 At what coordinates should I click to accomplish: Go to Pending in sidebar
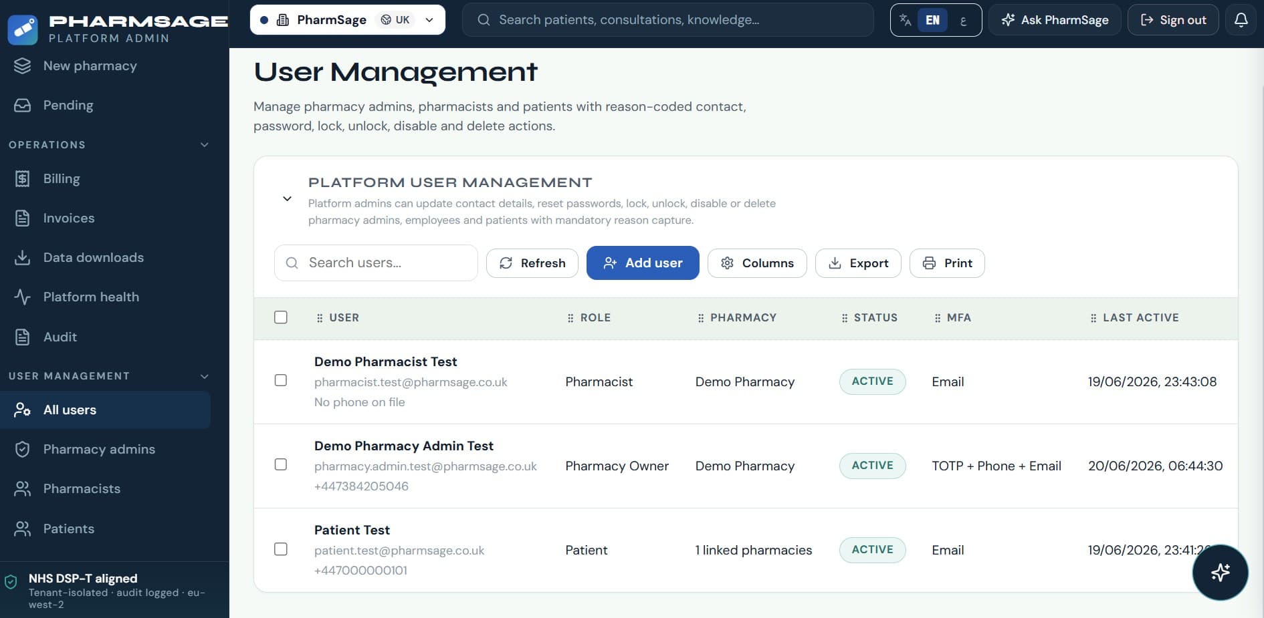105,105
